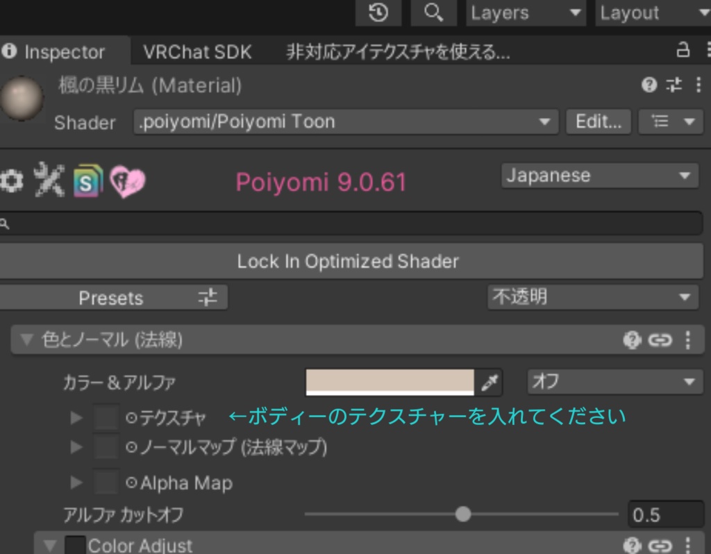Expand the テクスチャ foldout triangle
This screenshot has width=711, height=554.
[76, 417]
